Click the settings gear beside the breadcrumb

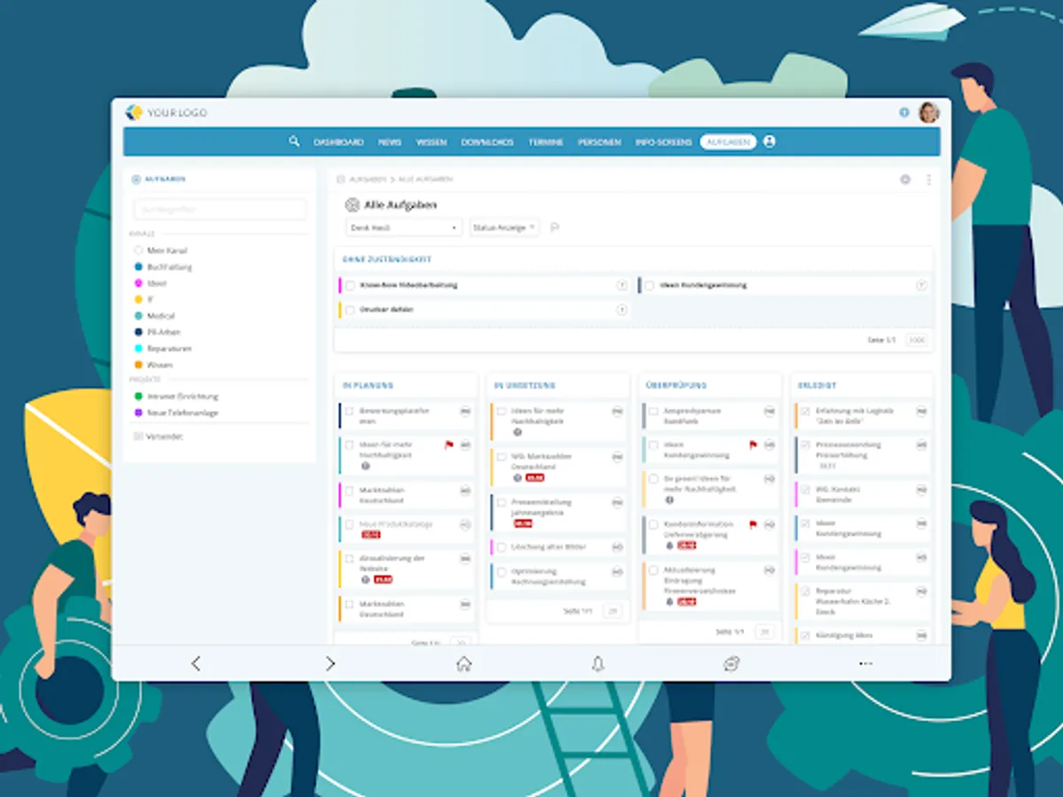coord(905,179)
